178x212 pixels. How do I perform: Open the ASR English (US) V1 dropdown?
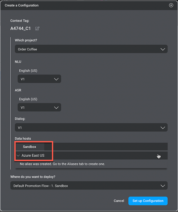39,107
